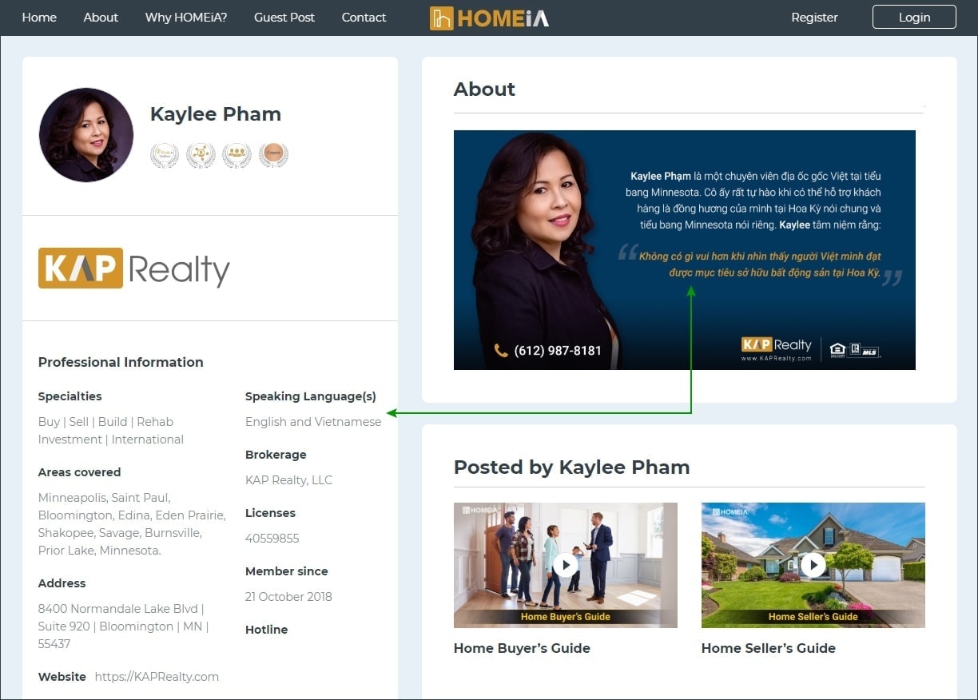
Task: Visit the https://KAPRealty.com website link
Action: (157, 677)
